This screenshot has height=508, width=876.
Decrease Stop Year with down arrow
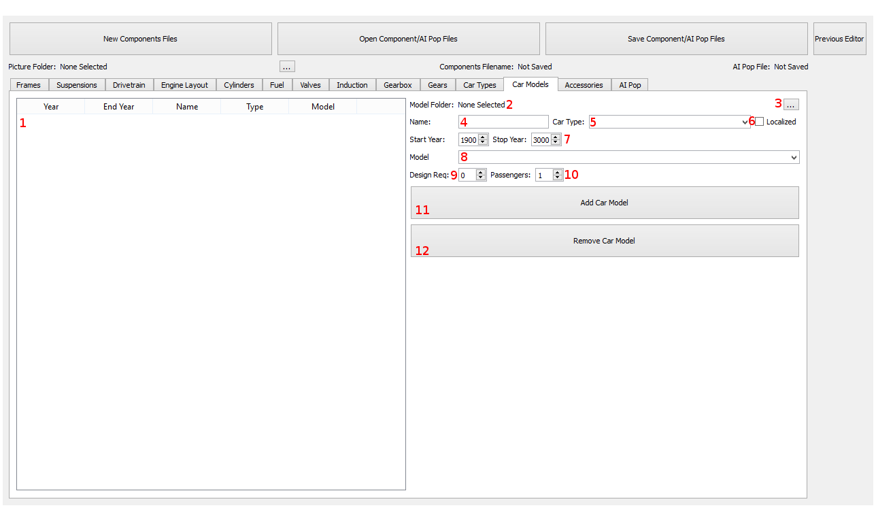pos(556,142)
